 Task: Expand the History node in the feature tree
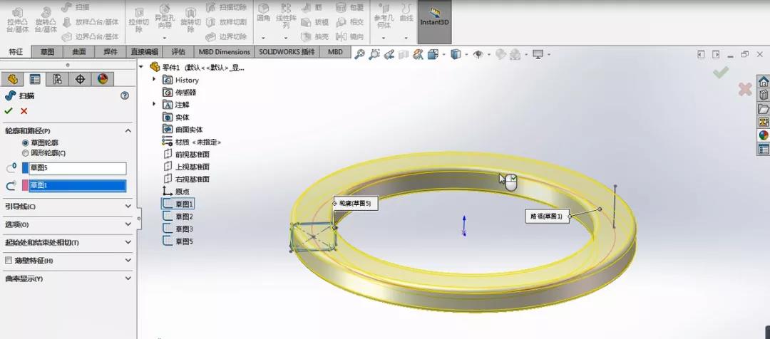point(154,80)
